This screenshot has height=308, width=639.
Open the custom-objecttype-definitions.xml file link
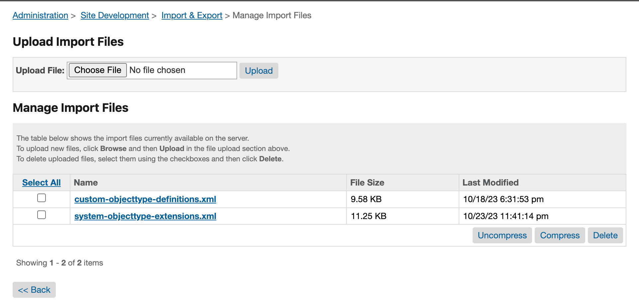(145, 199)
